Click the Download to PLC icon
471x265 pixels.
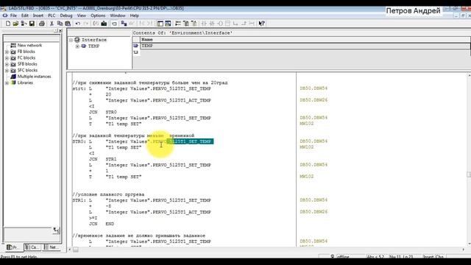click(x=104, y=24)
